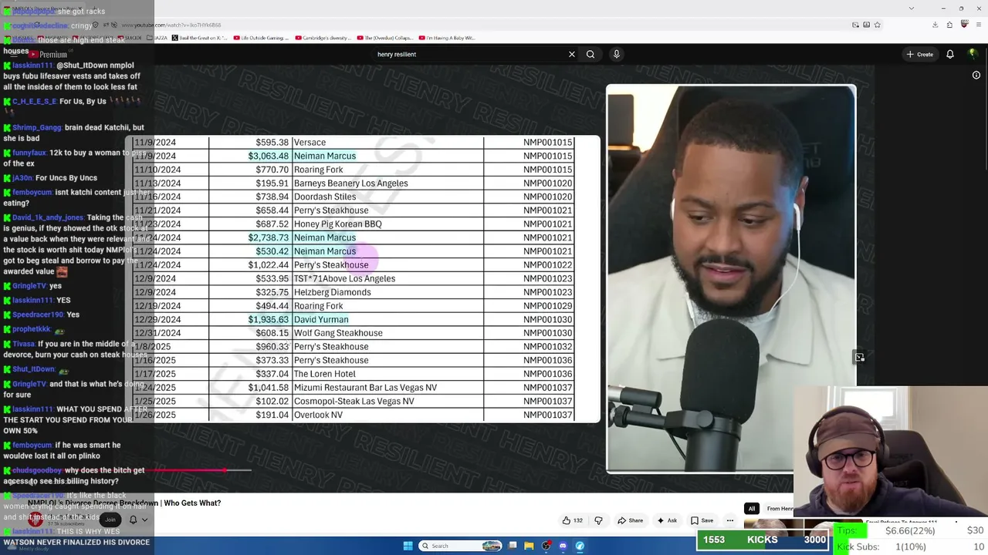Click the picture-in-picture icon beside the video
Screen dimensions: 988x555
859,357
